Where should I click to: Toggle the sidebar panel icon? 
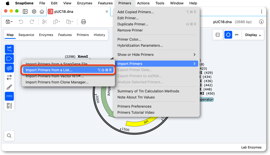(25, 11)
